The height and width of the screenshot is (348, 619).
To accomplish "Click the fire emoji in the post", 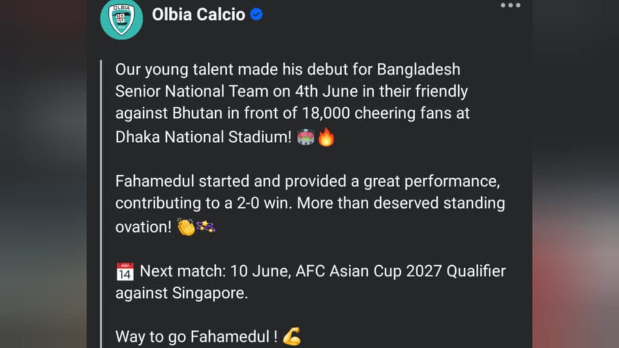I will 326,137.
